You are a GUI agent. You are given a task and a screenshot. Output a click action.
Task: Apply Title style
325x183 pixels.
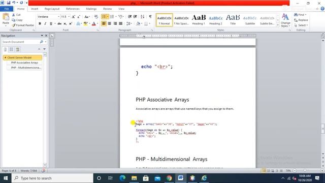233,20
